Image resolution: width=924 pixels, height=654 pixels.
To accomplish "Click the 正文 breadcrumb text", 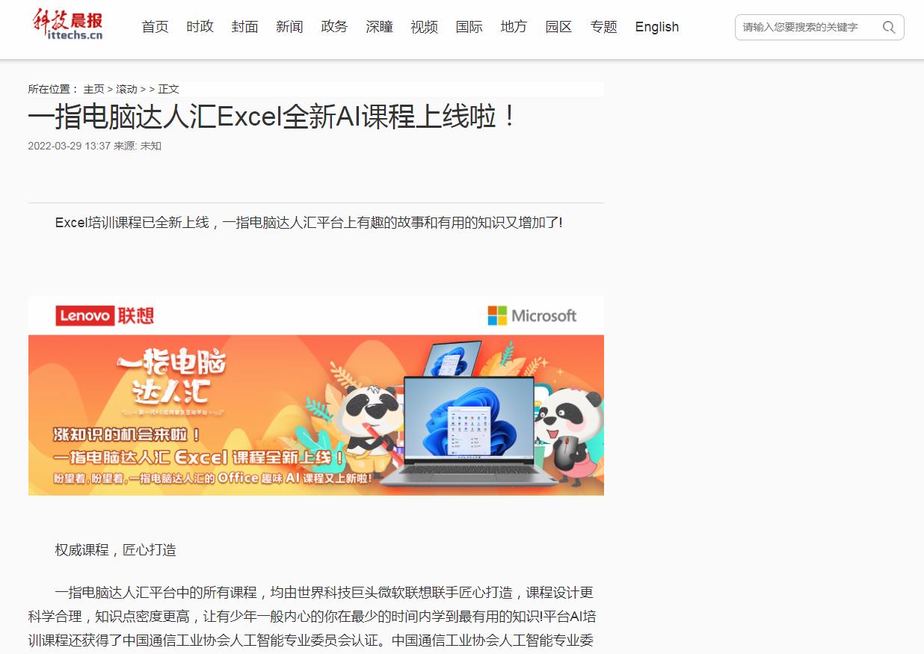I will [168, 89].
